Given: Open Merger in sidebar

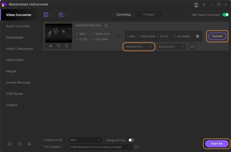Looking at the screenshot, I should click(x=11, y=71).
